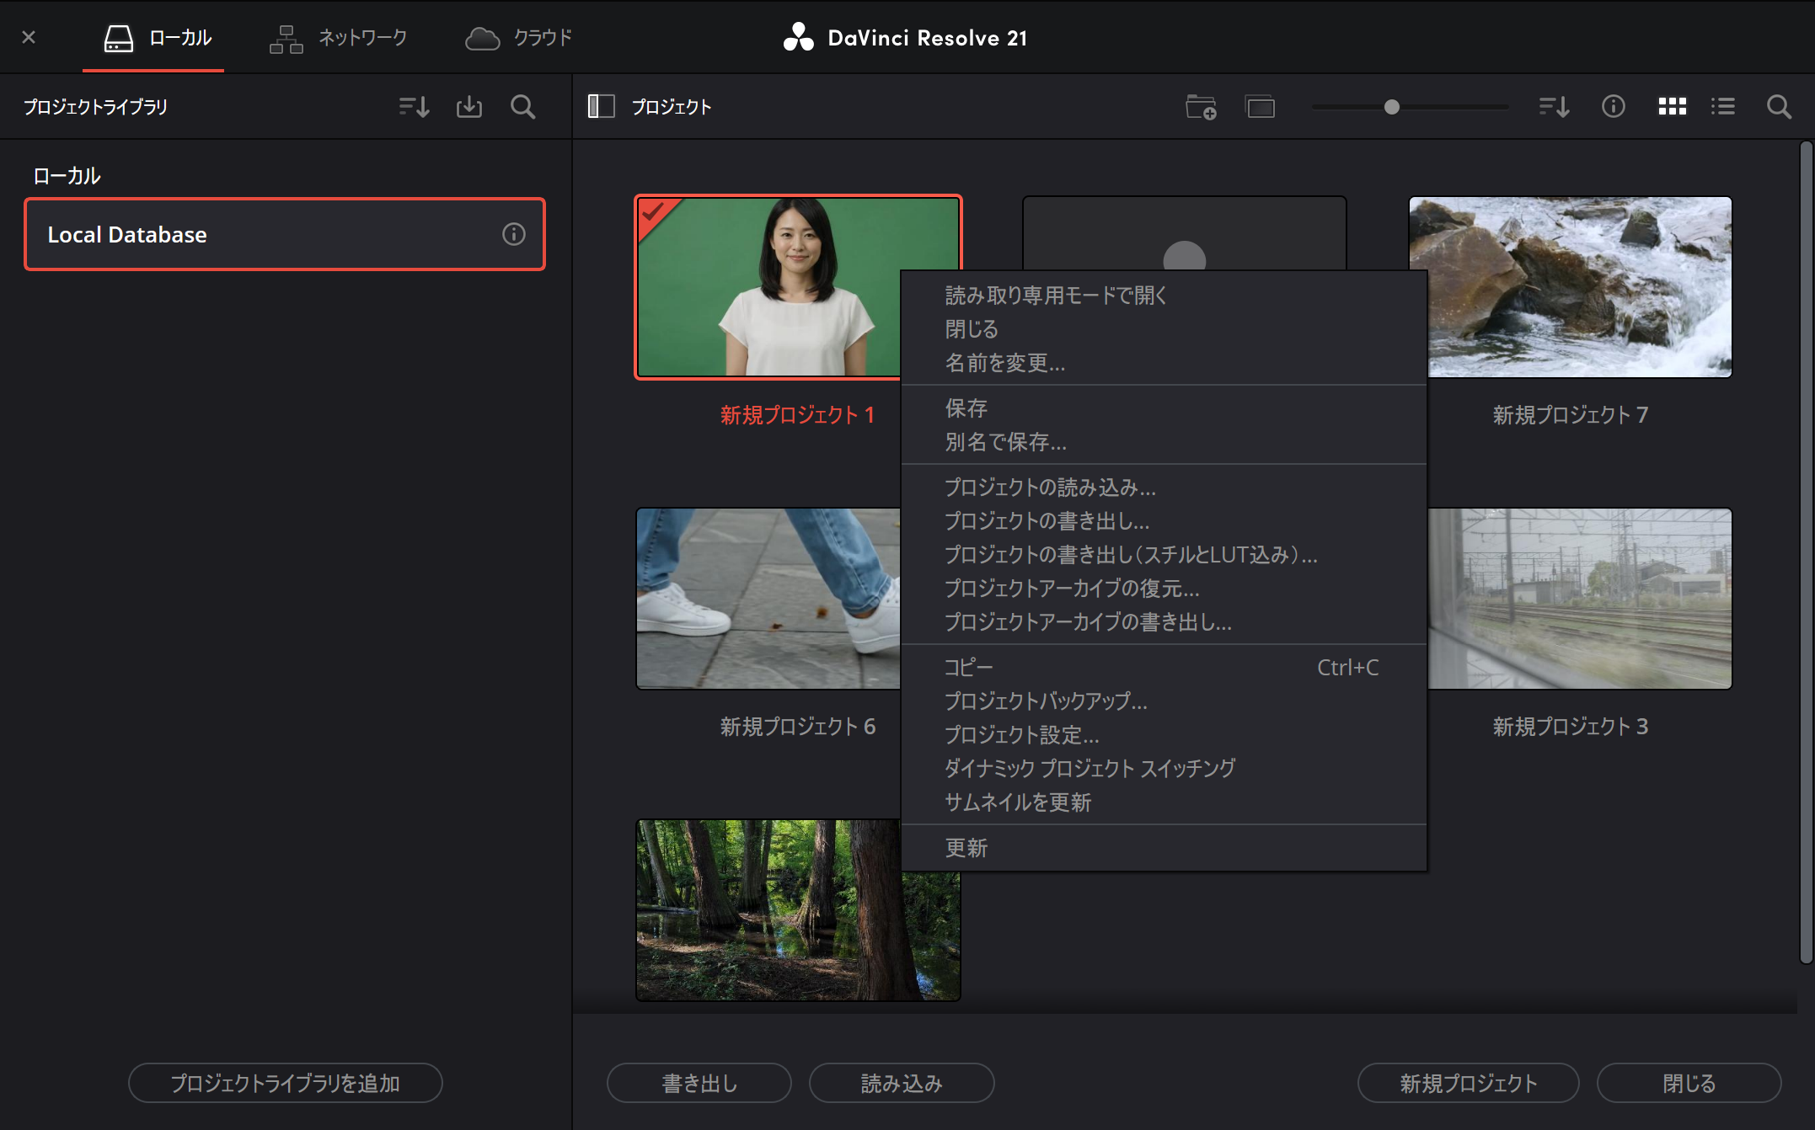Click the 書き出し button
The height and width of the screenshot is (1130, 1815).
[x=699, y=1083]
